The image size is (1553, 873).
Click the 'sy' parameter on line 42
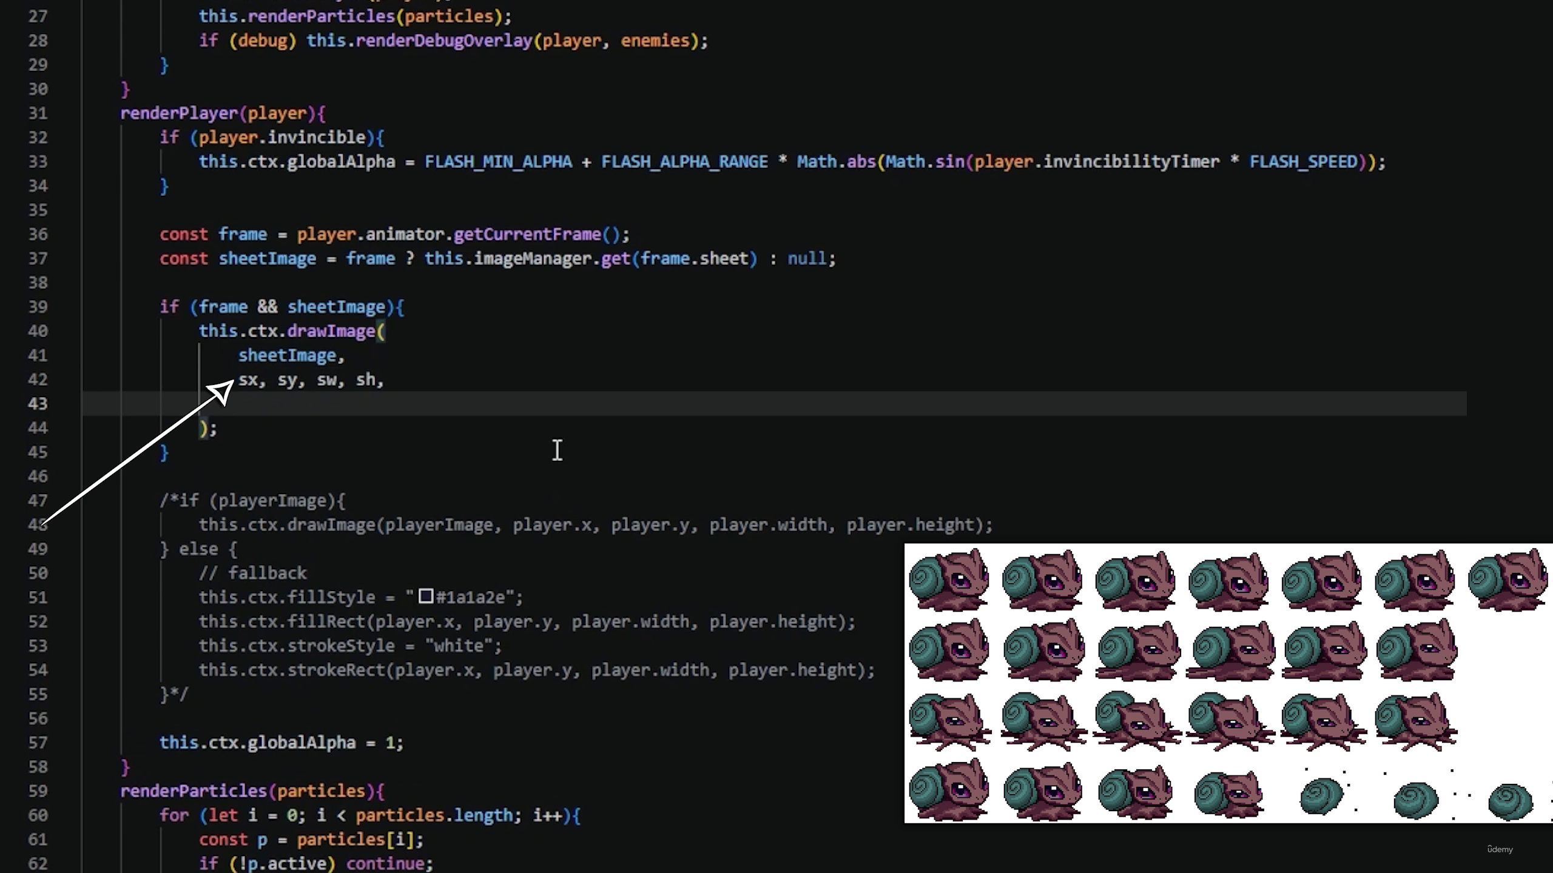pyautogui.click(x=288, y=380)
